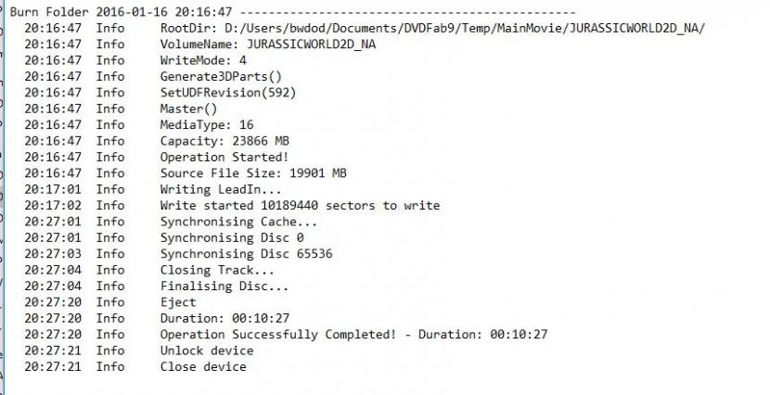Select the VolumeName JURASSICWORLD2D_NA line
This screenshot has width=770, height=395.
pyautogui.click(x=268, y=44)
